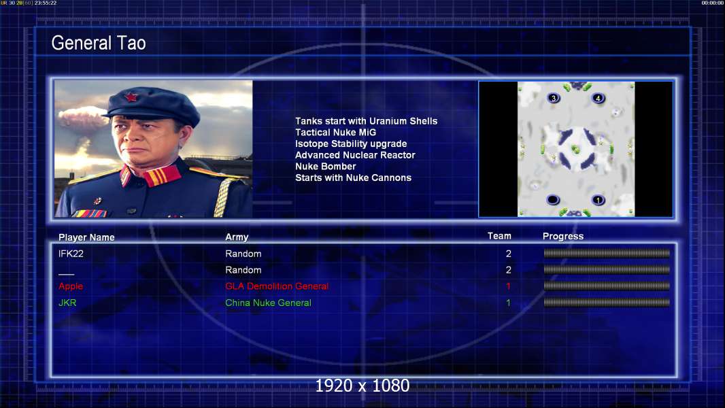This screenshot has height=408, width=725.
Task: Click the 'China Nuke General' army entry
Action: [x=268, y=303]
